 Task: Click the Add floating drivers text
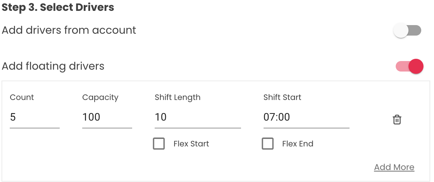tap(53, 66)
